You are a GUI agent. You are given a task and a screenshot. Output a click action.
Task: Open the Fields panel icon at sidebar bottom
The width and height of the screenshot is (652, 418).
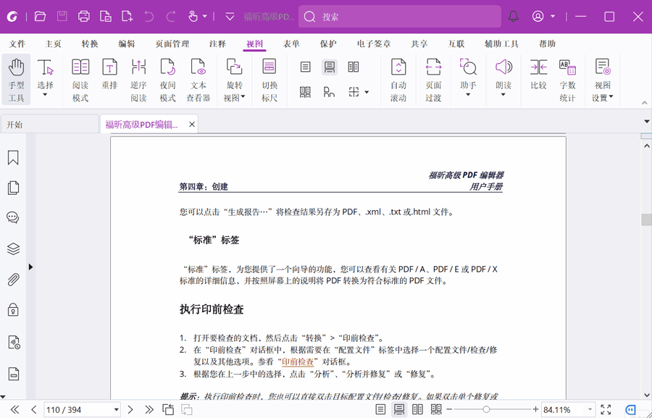[x=13, y=374]
